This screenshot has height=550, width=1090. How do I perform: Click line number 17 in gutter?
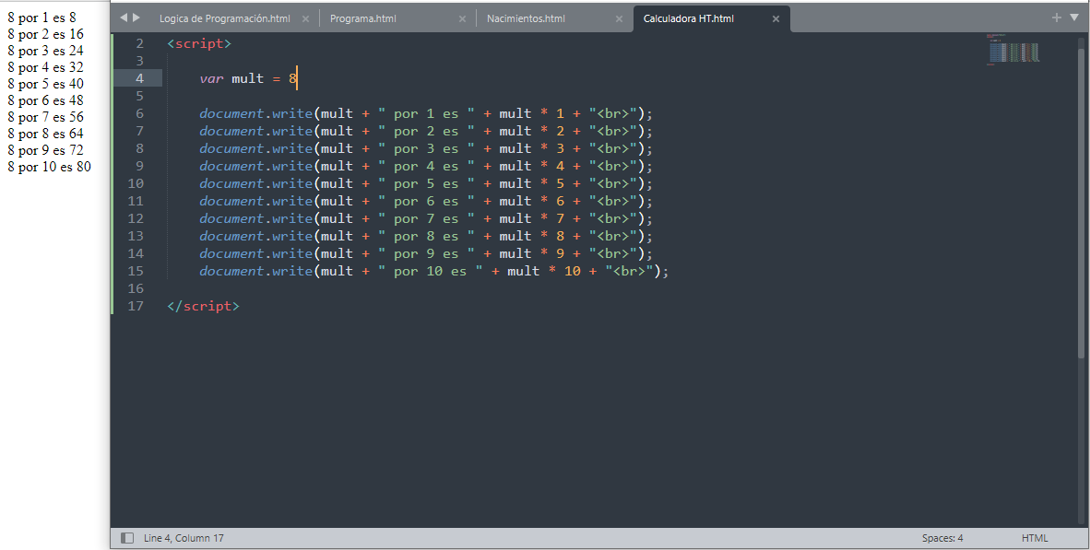(136, 306)
